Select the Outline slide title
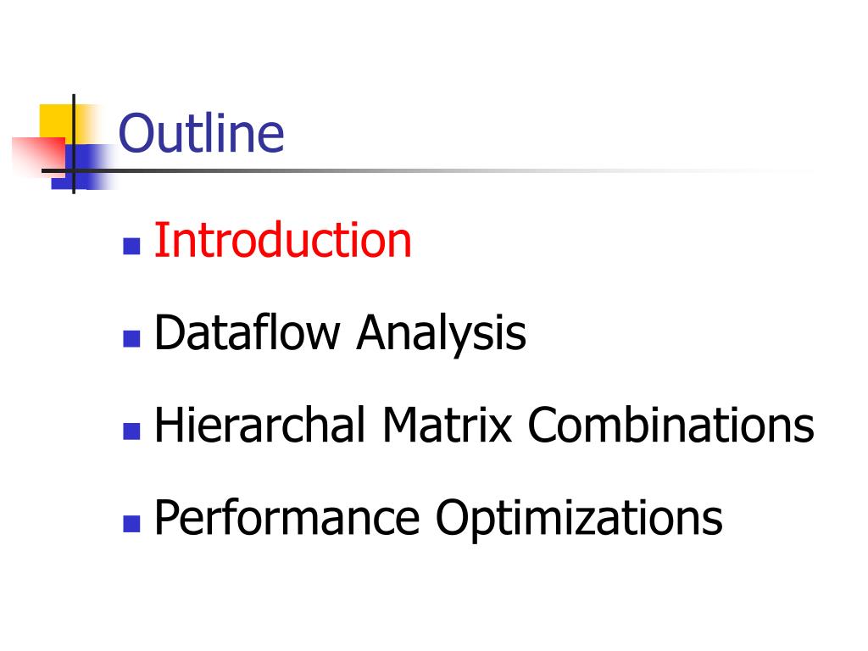Viewport: 868px width, 651px height. pyautogui.click(x=202, y=133)
